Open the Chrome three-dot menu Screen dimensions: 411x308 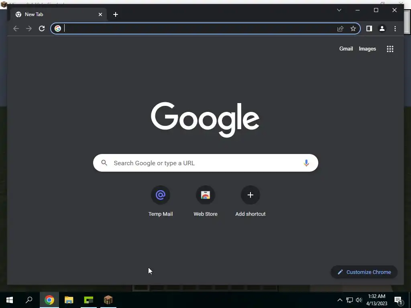tap(395, 28)
